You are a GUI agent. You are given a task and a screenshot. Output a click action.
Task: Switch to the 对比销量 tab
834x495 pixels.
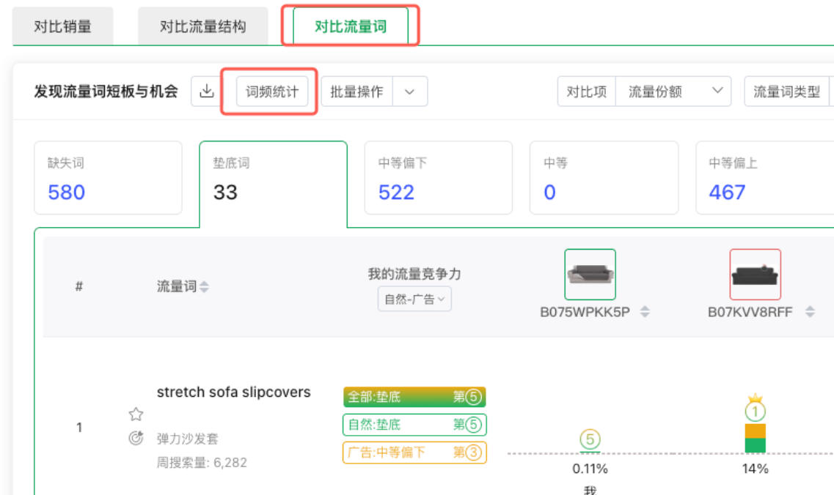[63, 26]
